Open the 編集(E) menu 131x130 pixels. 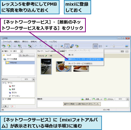tap(17, 42)
